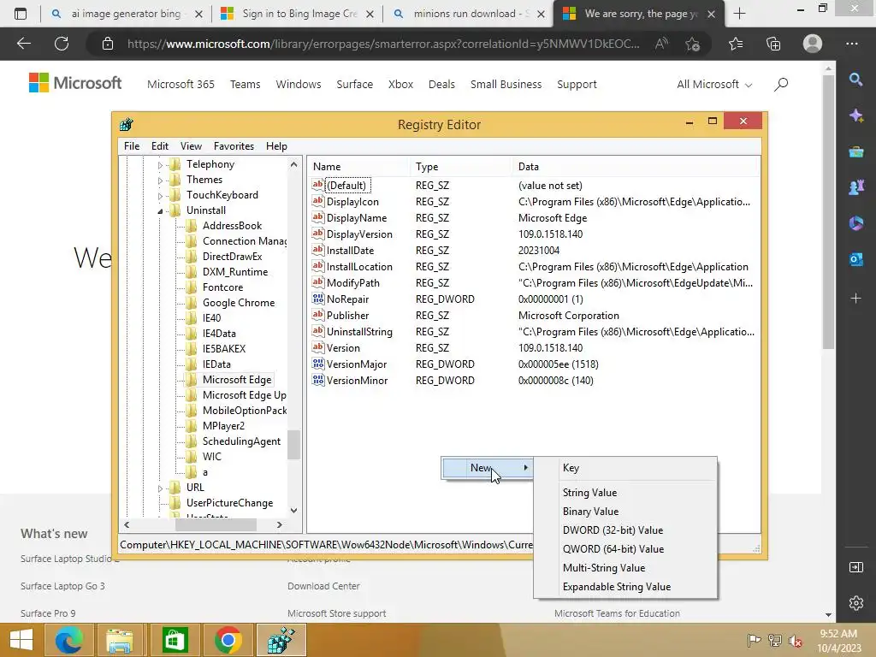The width and height of the screenshot is (876, 657).
Task: Click the hide sidebar icon
Action: [855, 567]
